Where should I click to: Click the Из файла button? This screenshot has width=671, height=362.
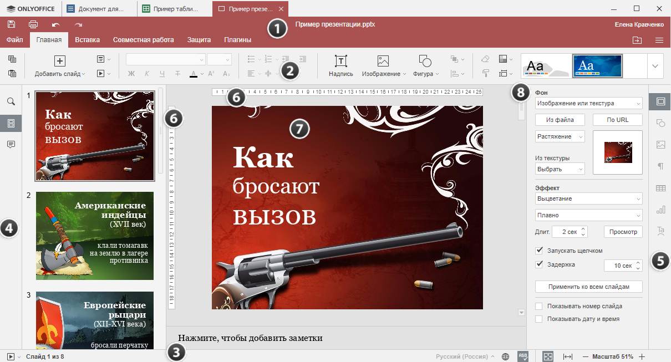coord(560,120)
